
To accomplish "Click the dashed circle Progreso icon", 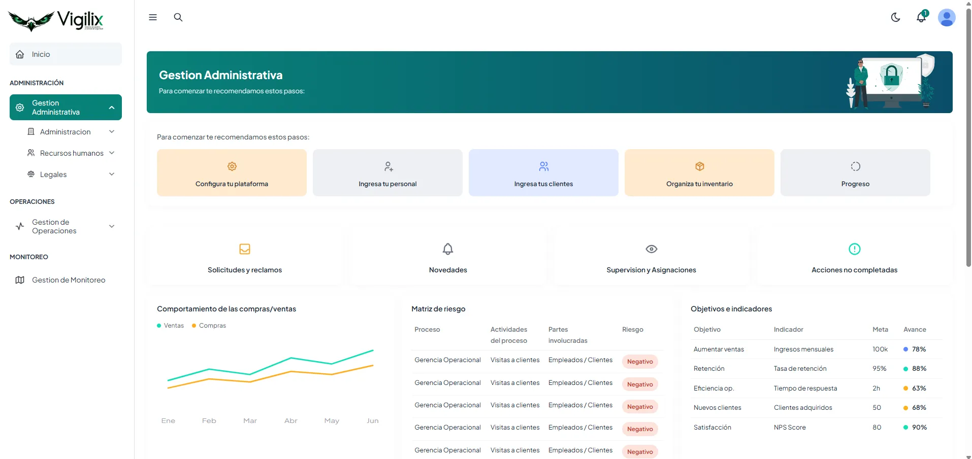I will [x=856, y=166].
